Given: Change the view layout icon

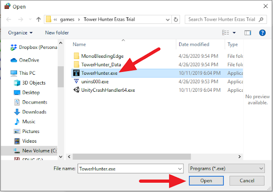Looking at the screenshot, I should (226, 33).
